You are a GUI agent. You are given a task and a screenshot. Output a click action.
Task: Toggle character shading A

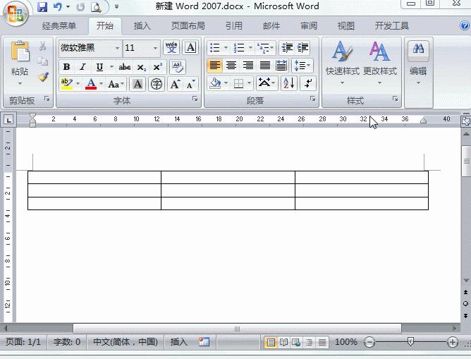click(x=137, y=84)
